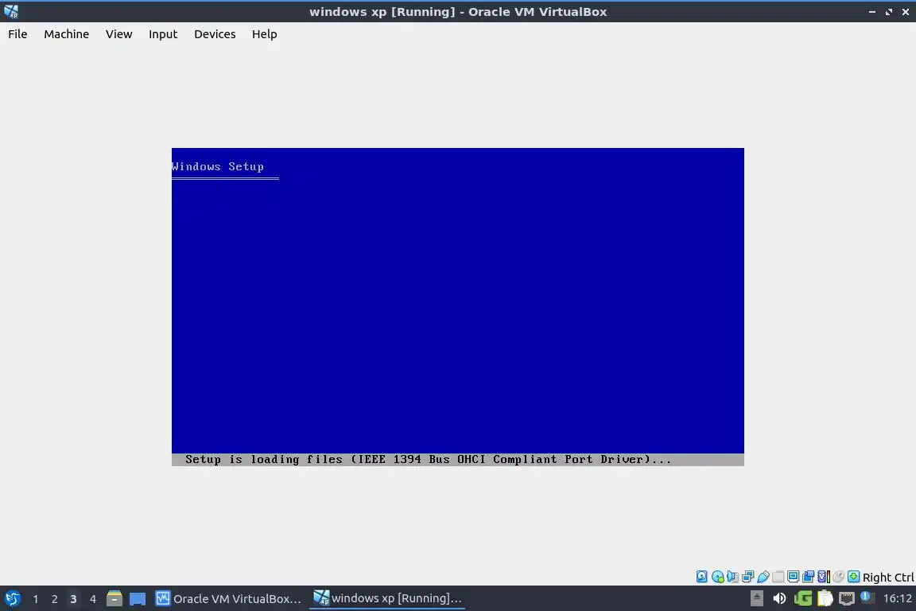Click the USB devices indicator
Screen dimensions: 916x611
763,577
